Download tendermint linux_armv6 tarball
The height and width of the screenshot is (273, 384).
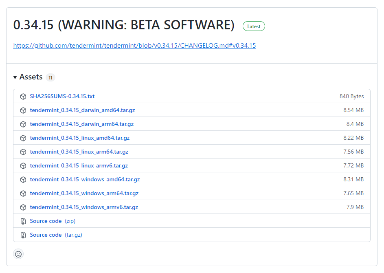coord(79,166)
